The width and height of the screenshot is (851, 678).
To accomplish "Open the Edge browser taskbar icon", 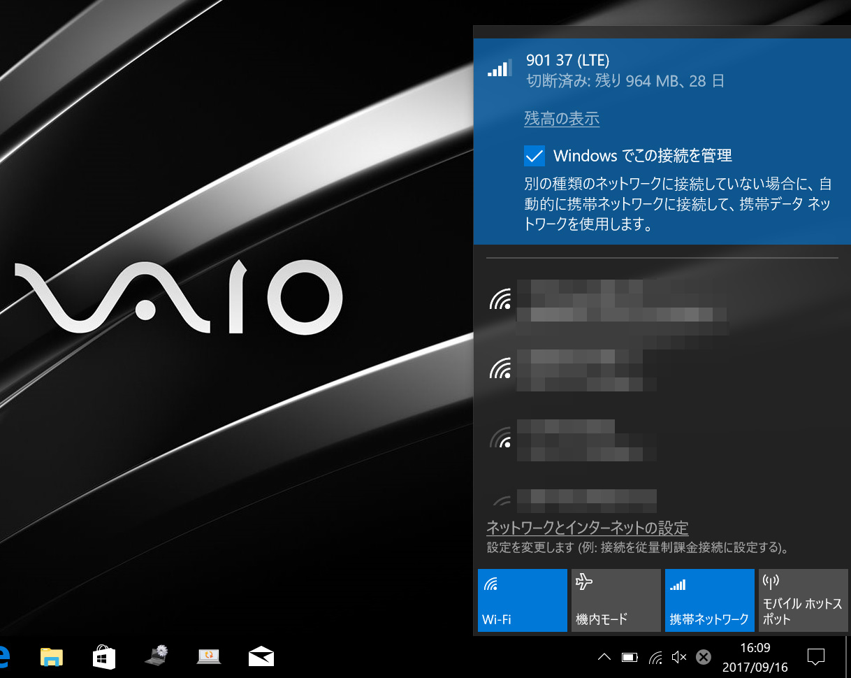I will pos(4,657).
